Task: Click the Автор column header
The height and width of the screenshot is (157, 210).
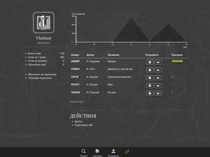Action: 90,55
